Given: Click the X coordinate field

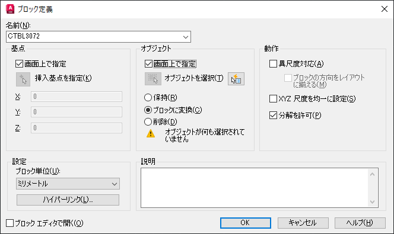Looking at the screenshot, I should [77, 97].
